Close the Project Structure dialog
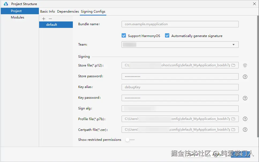 tap(254, 4)
